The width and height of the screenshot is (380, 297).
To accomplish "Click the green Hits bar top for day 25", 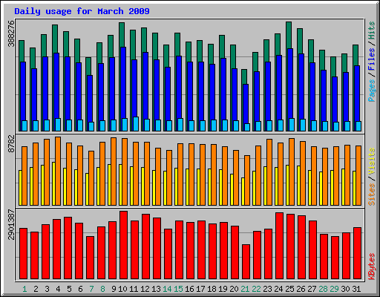I will (289, 35).
